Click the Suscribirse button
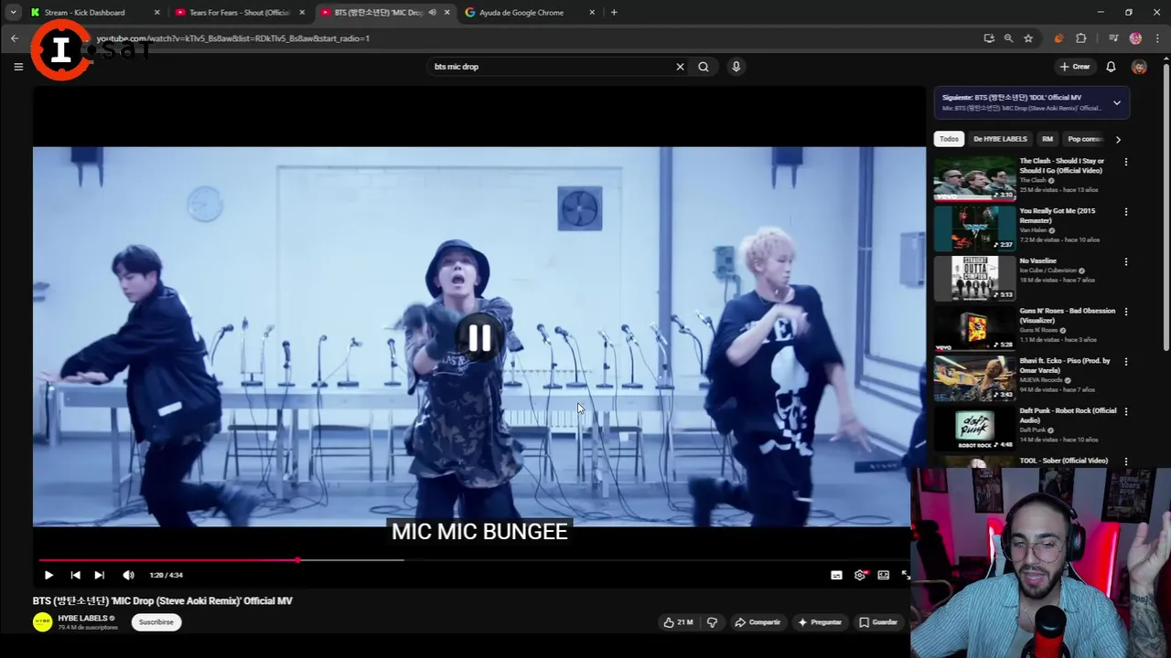The image size is (1171, 658). (156, 622)
